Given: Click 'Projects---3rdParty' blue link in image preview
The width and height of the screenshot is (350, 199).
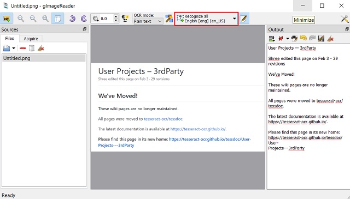Looking at the screenshot, I should [116, 145].
